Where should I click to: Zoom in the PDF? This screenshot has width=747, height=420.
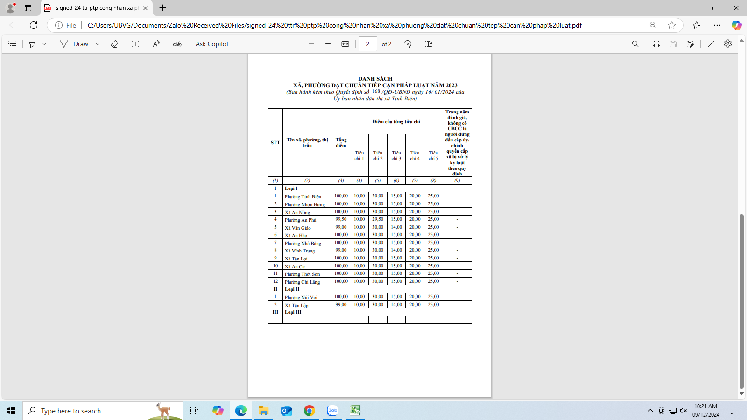coord(328,44)
